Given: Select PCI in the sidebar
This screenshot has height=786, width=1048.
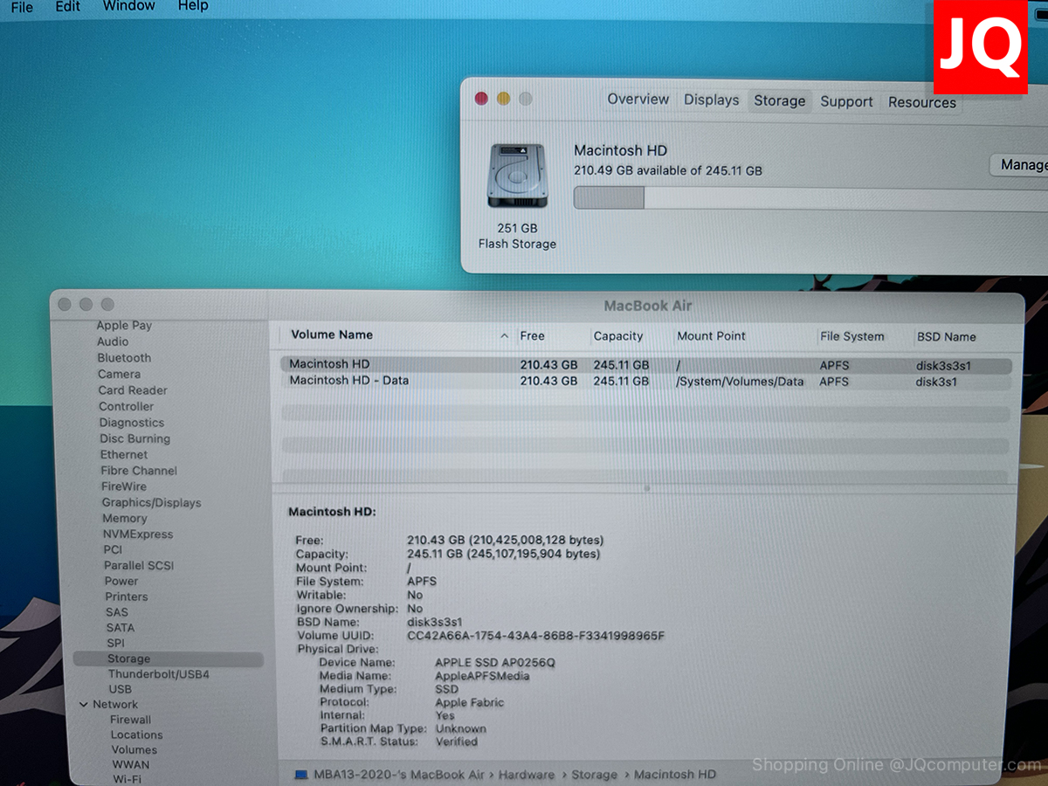Looking at the screenshot, I should click(113, 550).
